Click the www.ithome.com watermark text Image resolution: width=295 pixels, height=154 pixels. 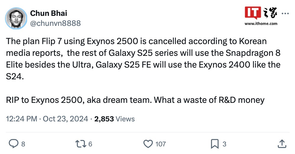tap(261, 24)
